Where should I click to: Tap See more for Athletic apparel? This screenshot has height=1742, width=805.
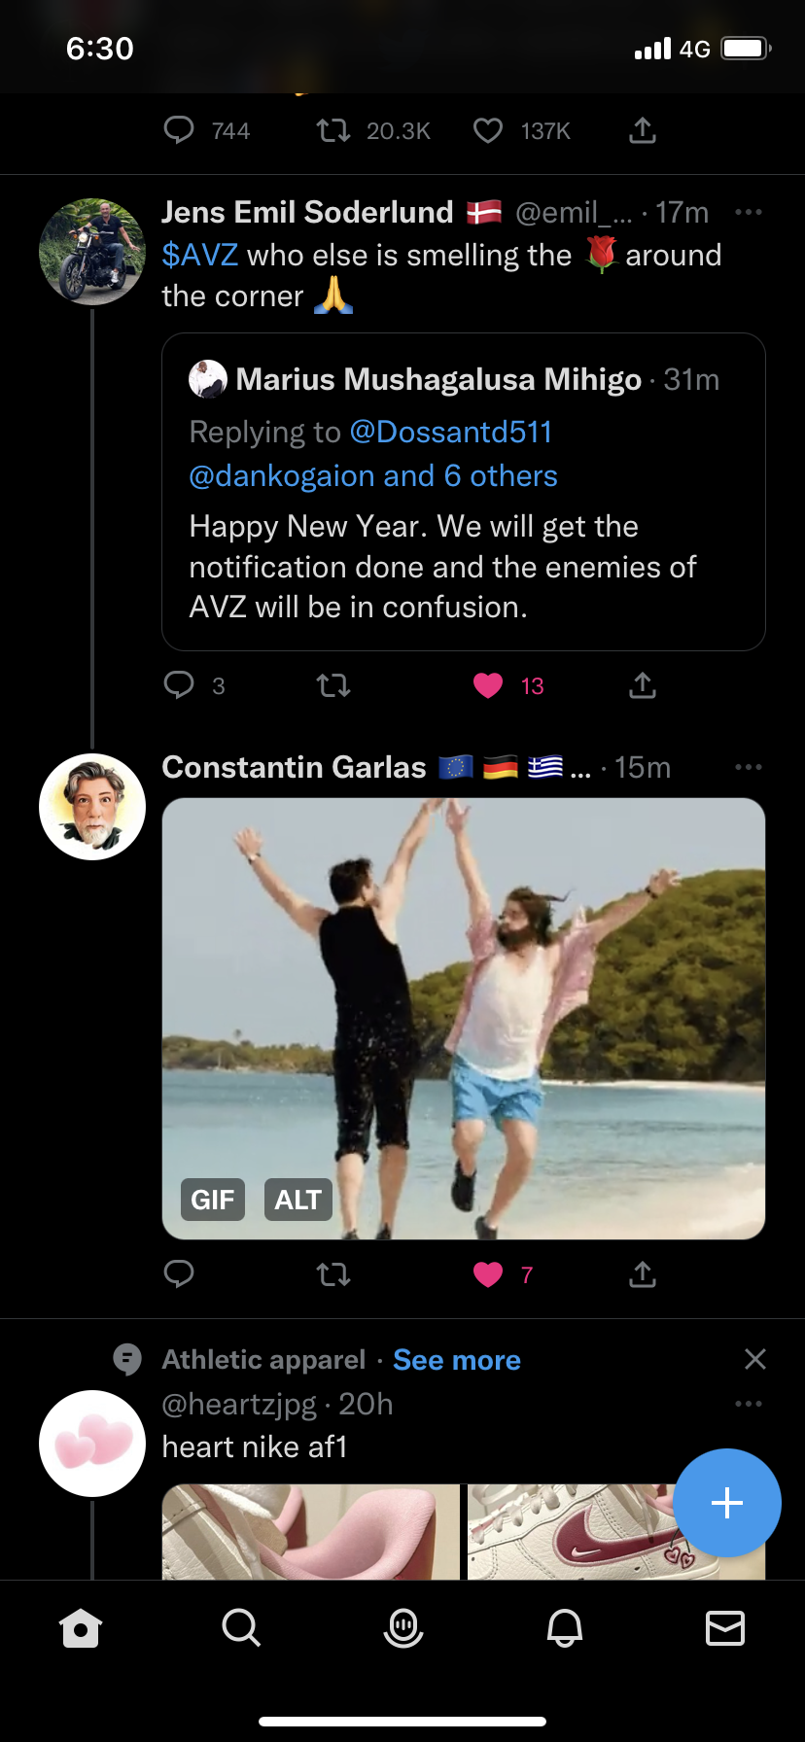pos(457,1360)
